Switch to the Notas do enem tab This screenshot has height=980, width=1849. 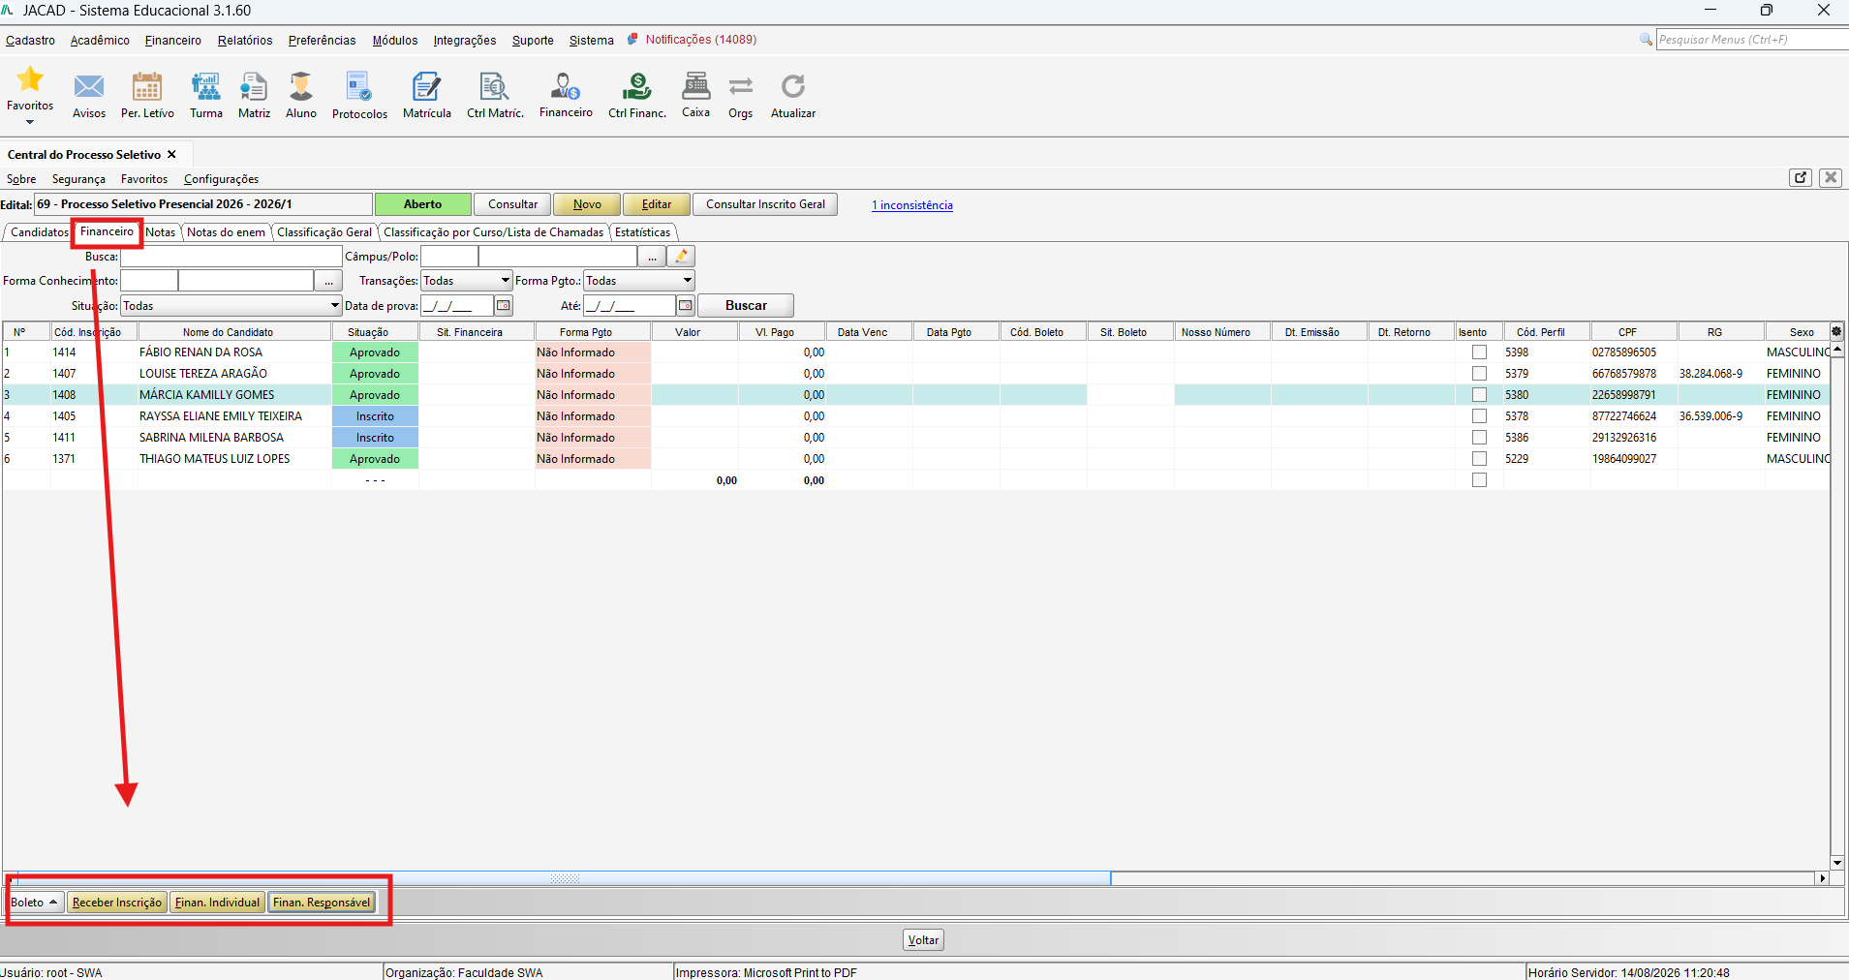point(226,232)
